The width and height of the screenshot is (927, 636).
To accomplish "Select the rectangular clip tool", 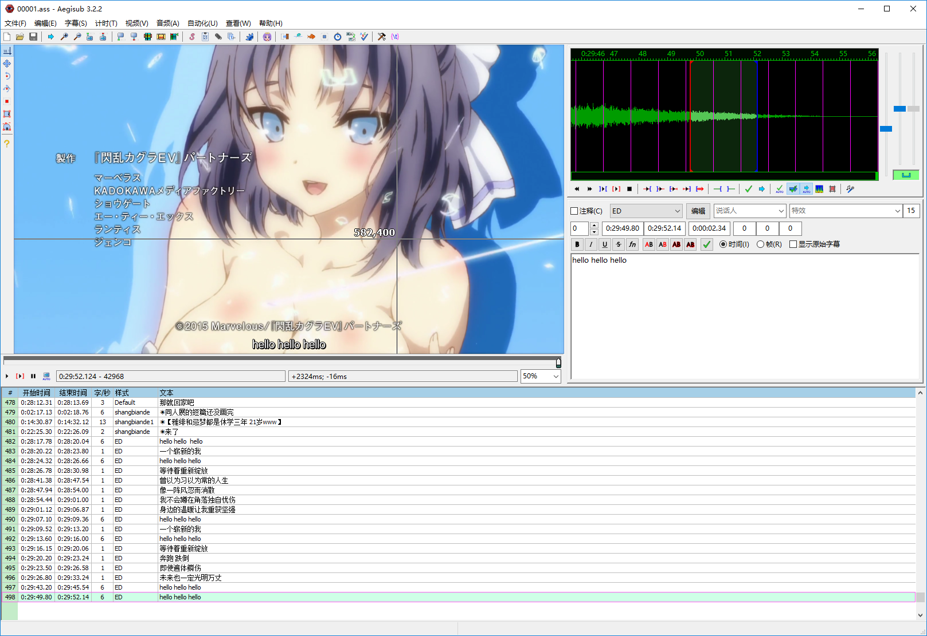I will click(7, 114).
